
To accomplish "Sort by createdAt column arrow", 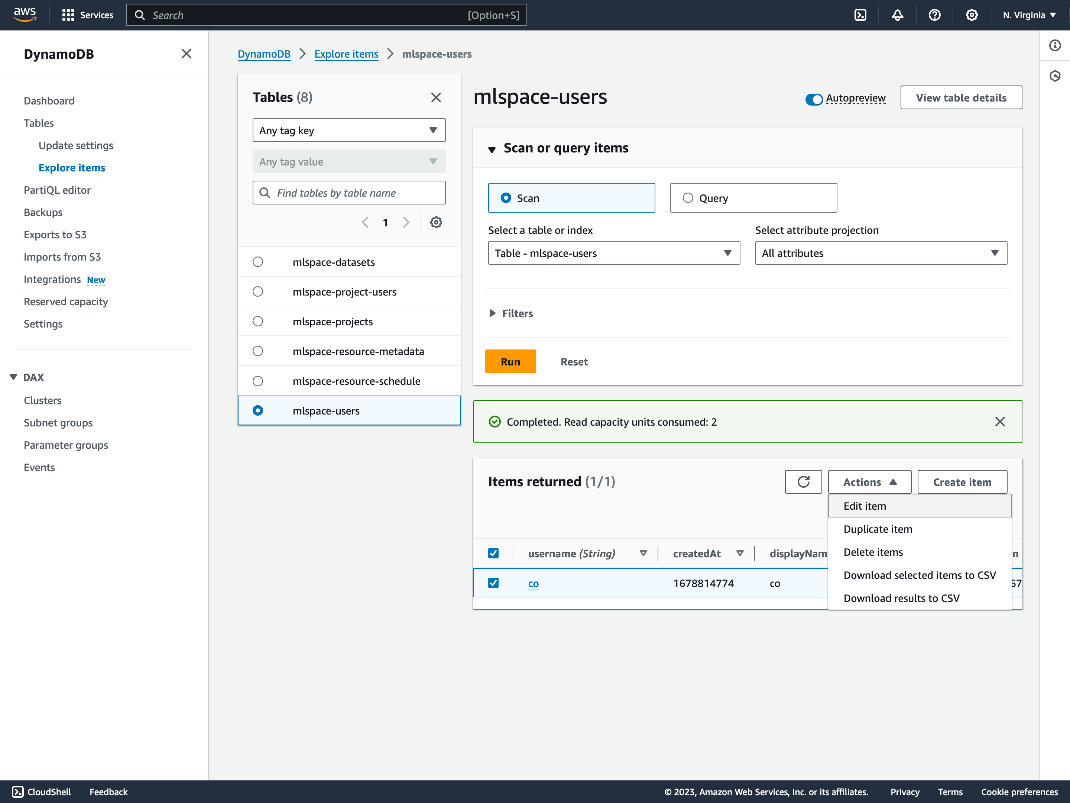I will (740, 553).
